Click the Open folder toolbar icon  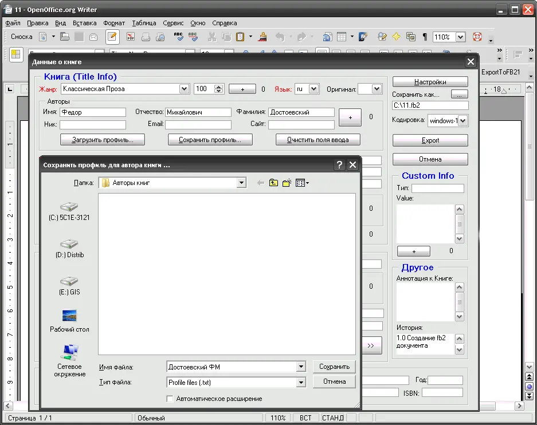click(65, 37)
